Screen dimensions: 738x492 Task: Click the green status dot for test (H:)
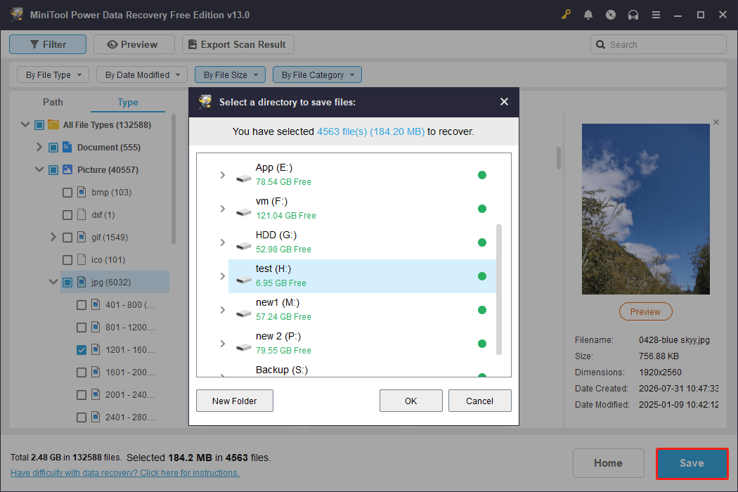pos(482,276)
